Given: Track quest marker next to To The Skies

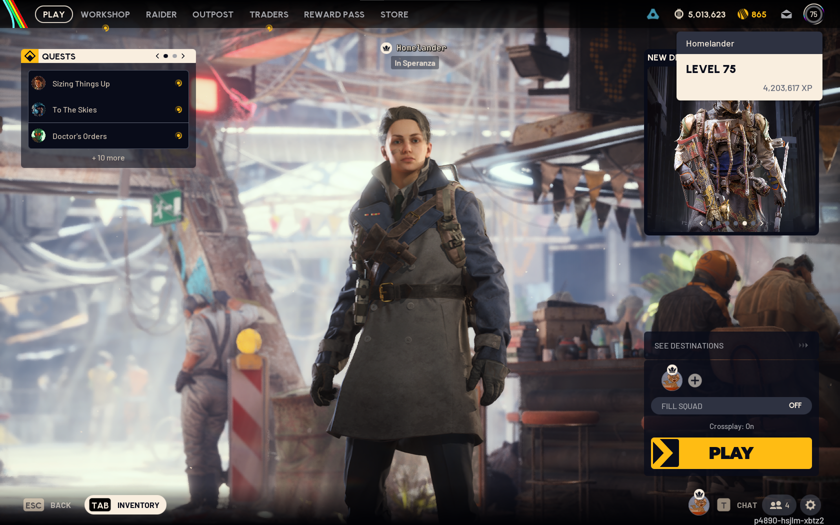Looking at the screenshot, I should [178, 109].
